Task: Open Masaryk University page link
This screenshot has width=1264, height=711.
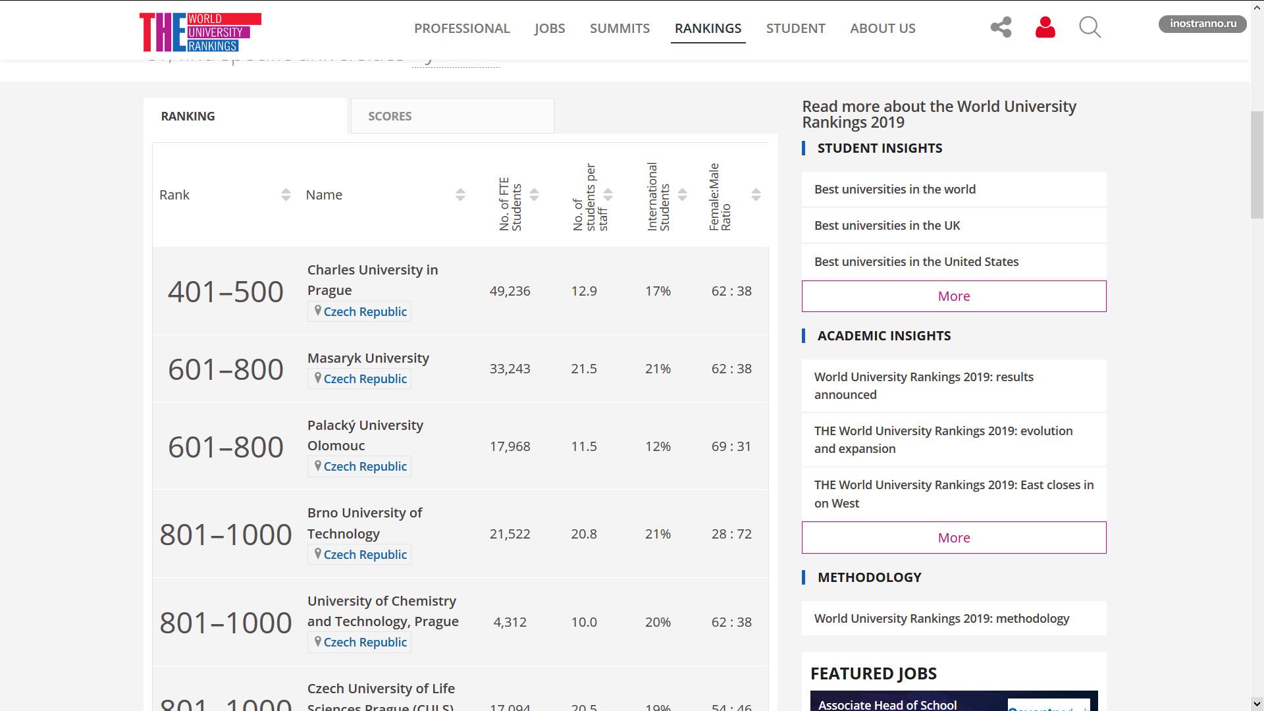Action: coord(368,358)
